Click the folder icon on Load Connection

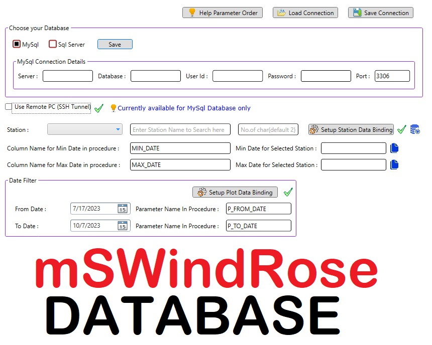pos(281,13)
